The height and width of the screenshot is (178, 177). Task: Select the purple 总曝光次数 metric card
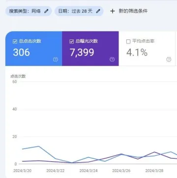click(90, 49)
